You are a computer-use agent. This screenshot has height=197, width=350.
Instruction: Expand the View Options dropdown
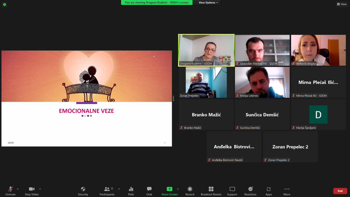tap(208, 3)
